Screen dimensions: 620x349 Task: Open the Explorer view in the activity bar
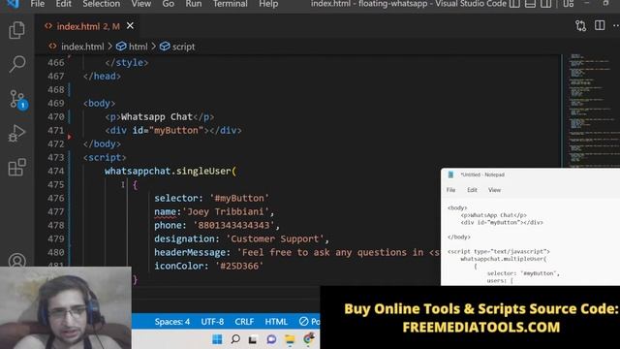[16, 30]
